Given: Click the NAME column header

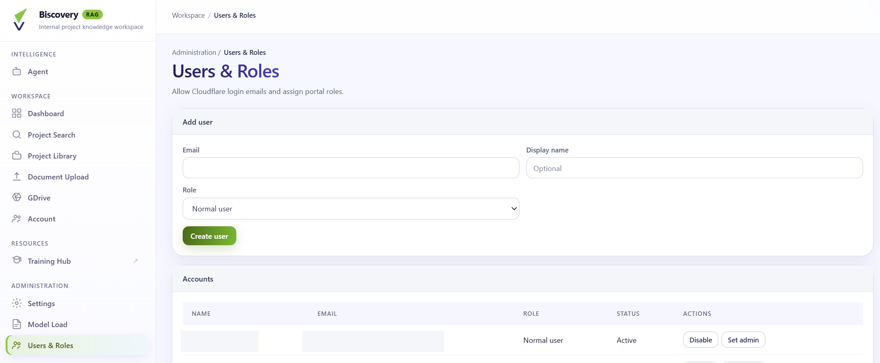Looking at the screenshot, I should coord(201,313).
